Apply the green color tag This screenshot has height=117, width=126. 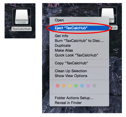76,86
